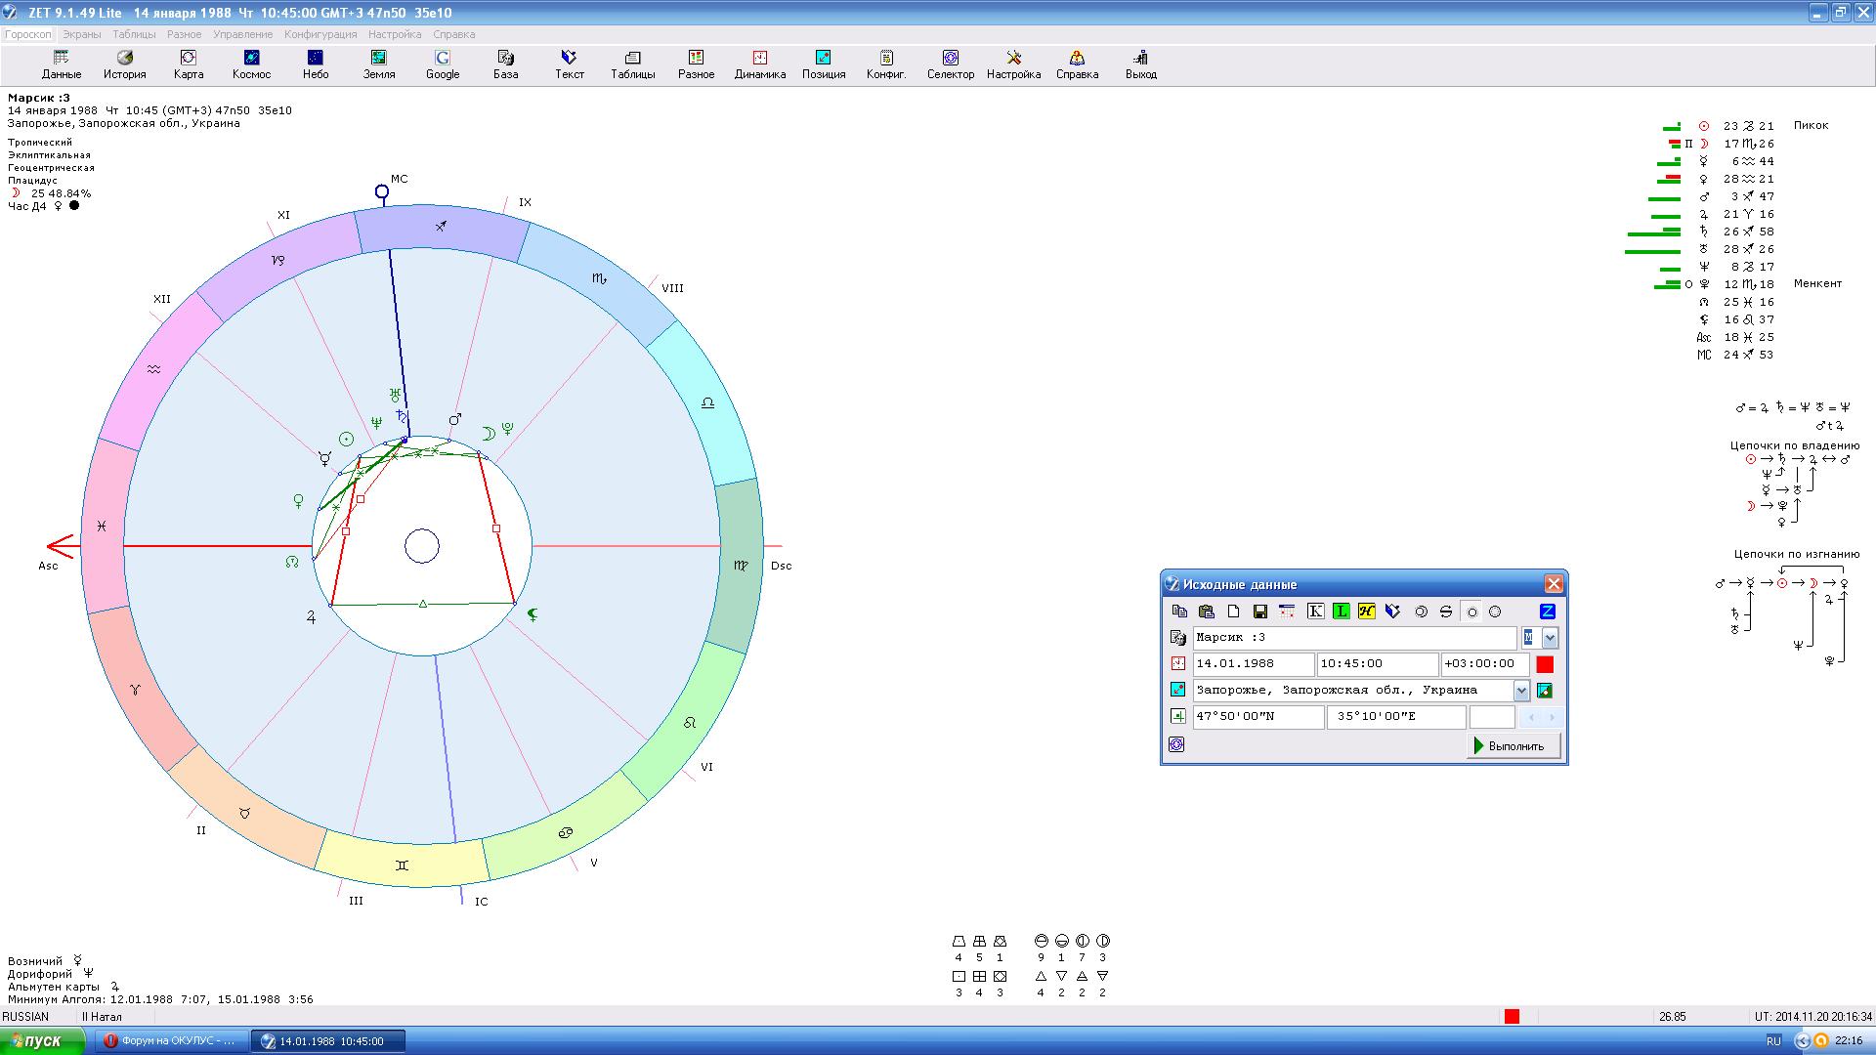Click the time field 10:45:00

(1377, 664)
